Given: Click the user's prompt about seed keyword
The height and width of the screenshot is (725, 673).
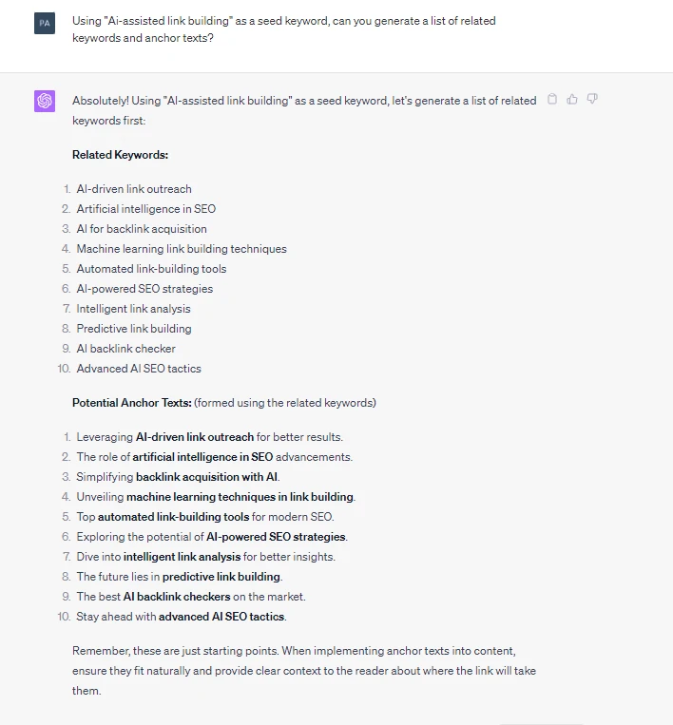Looking at the screenshot, I should (283, 29).
